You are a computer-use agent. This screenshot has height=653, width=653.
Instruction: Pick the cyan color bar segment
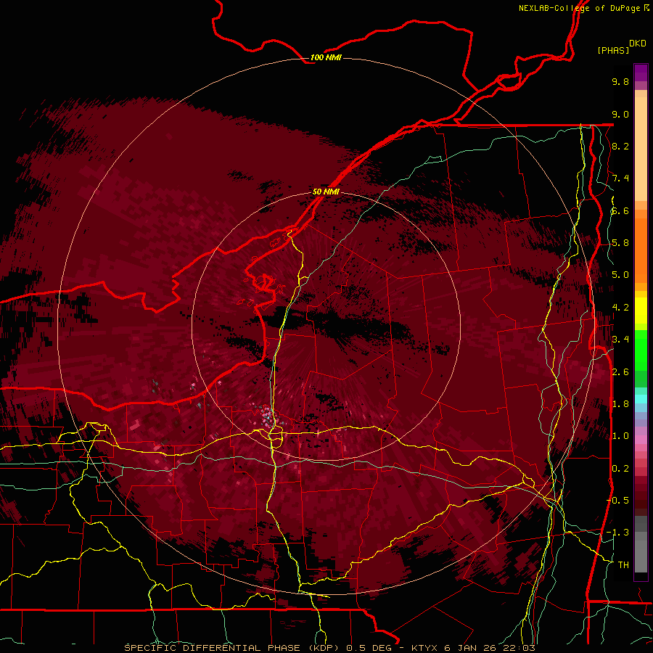(x=641, y=399)
